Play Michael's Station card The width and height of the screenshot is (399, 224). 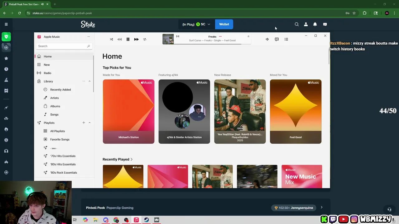[x=128, y=111]
